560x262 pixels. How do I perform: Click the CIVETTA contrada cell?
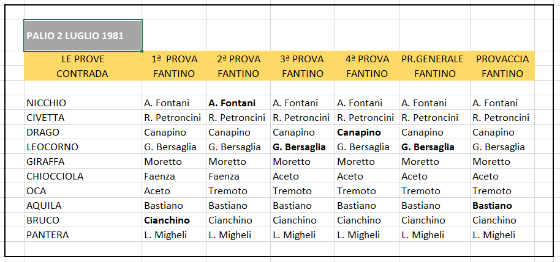[83, 117]
